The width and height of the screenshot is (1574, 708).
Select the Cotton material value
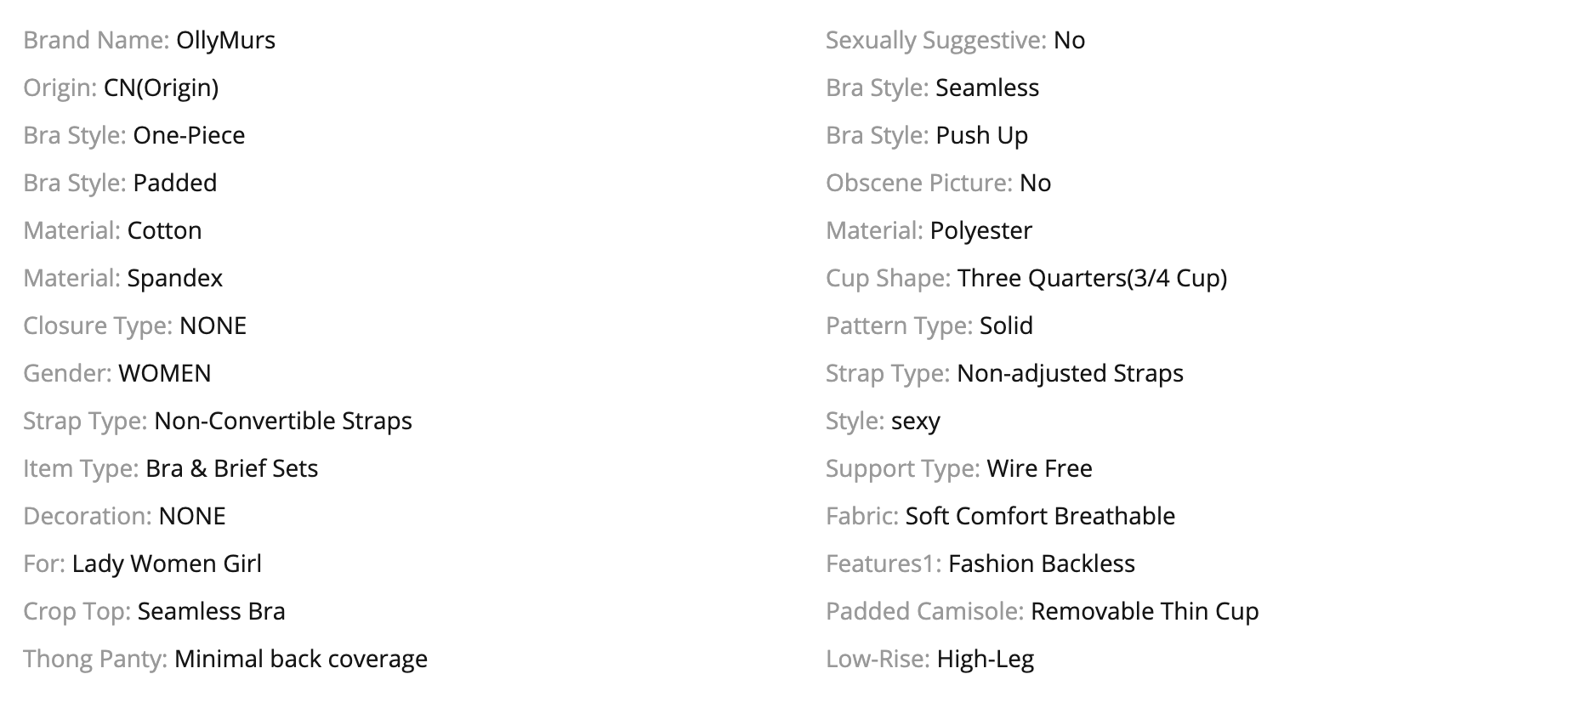coord(164,231)
